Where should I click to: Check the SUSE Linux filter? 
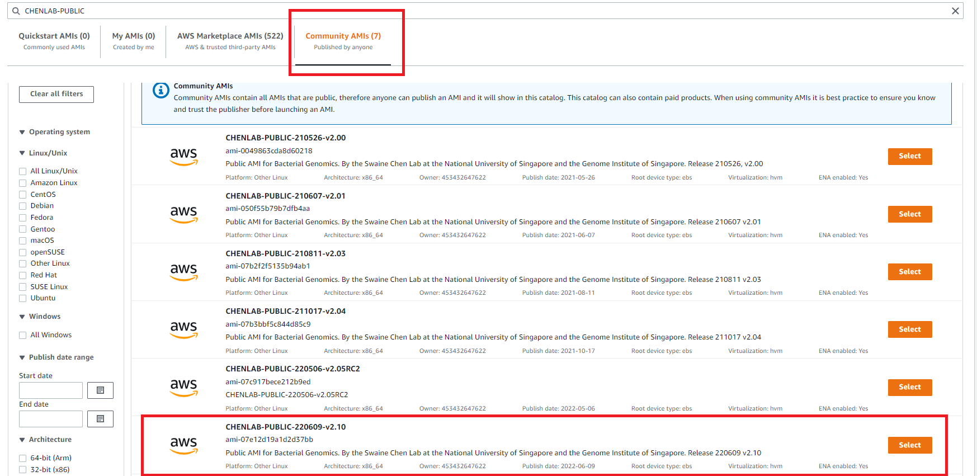(x=23, y=287)
